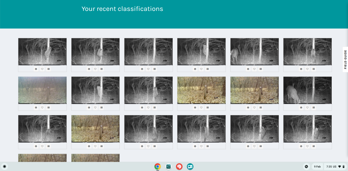Viewport: 348px width, 171px height.
Task: Add the foggy daytime image to a collection
Action: pyautogui.click(x=48, y=108)
